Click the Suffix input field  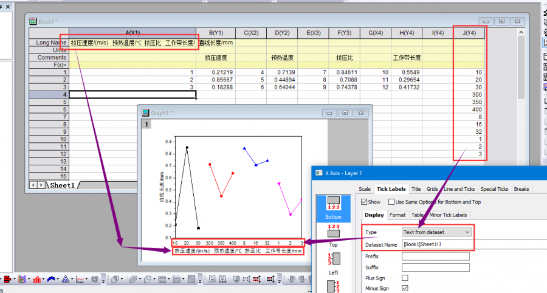click(436, 267)
